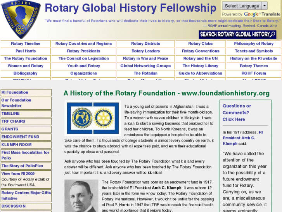Open Organizations
282x212 pixels.
coord(84,73)
